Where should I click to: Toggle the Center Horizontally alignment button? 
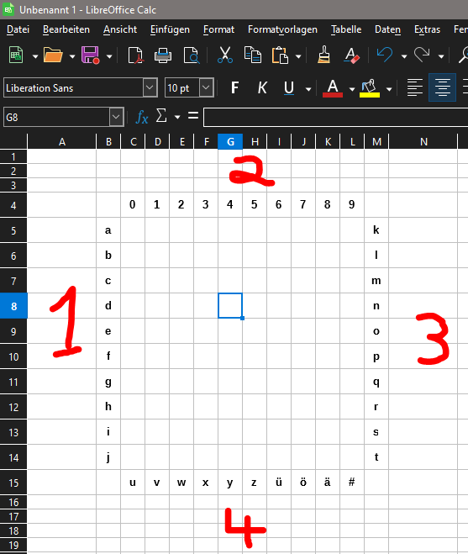[442, 87]
